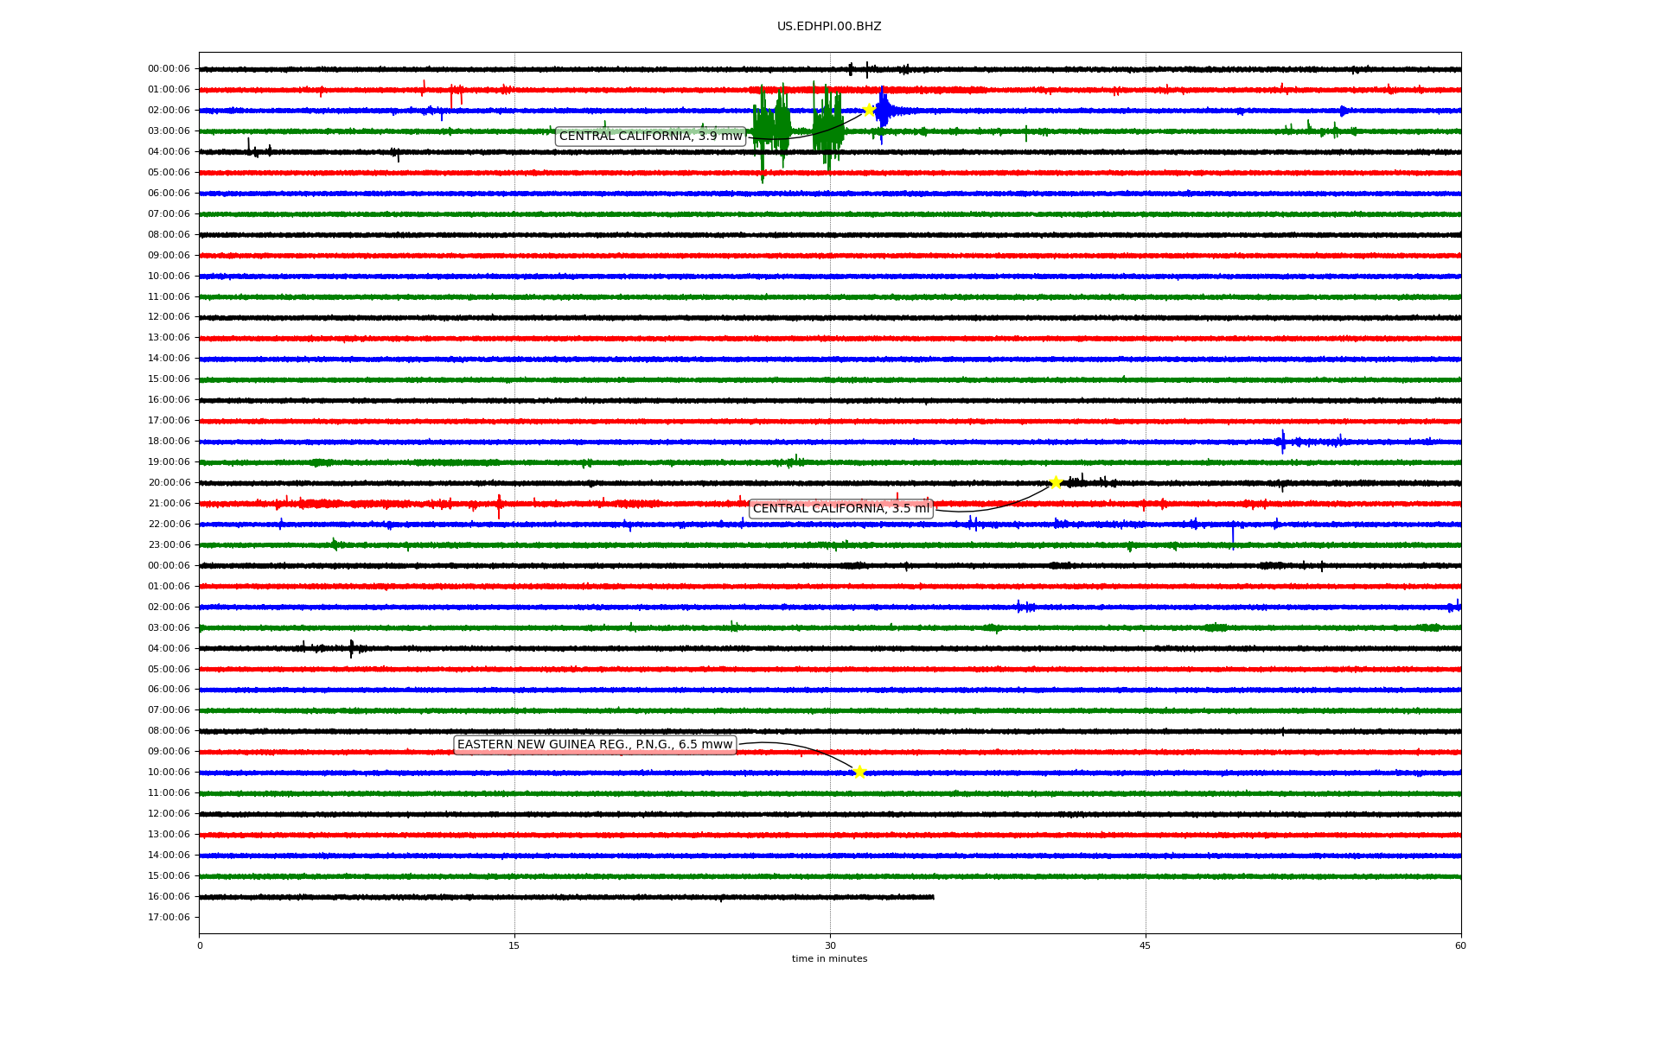Click the yellow star on the 10:00:06 blue trace
The image size is (1660, 1037).
click(x=859, y=772)
